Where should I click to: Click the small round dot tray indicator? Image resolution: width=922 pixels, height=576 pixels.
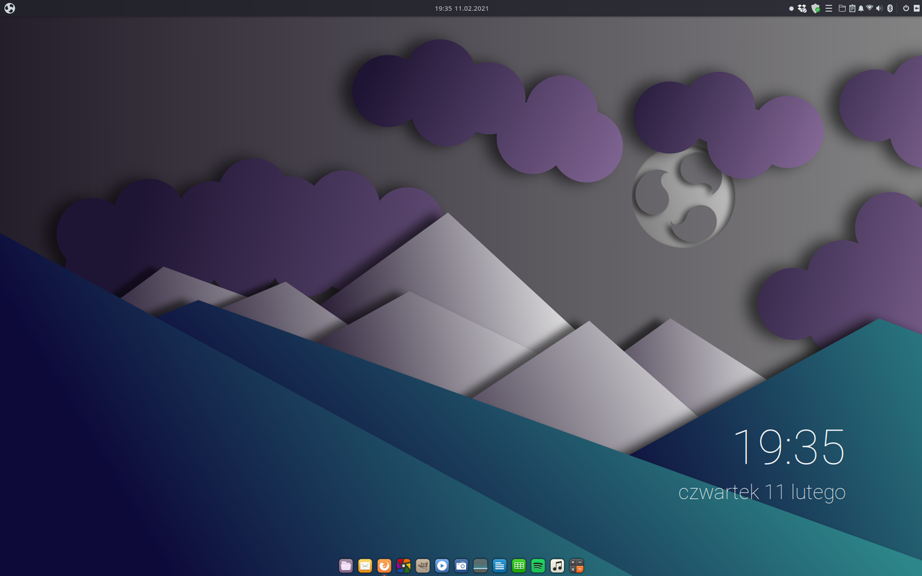pos(792,9)
